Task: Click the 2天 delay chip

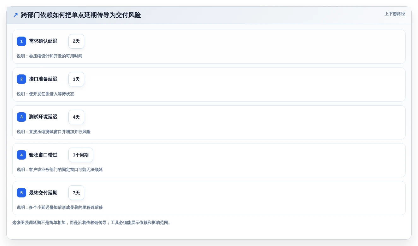Action: coord(76,41)
